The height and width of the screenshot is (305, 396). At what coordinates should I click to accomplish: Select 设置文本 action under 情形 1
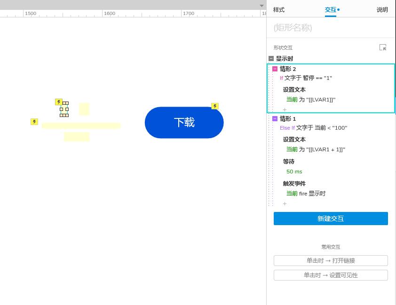pos(294,139)
